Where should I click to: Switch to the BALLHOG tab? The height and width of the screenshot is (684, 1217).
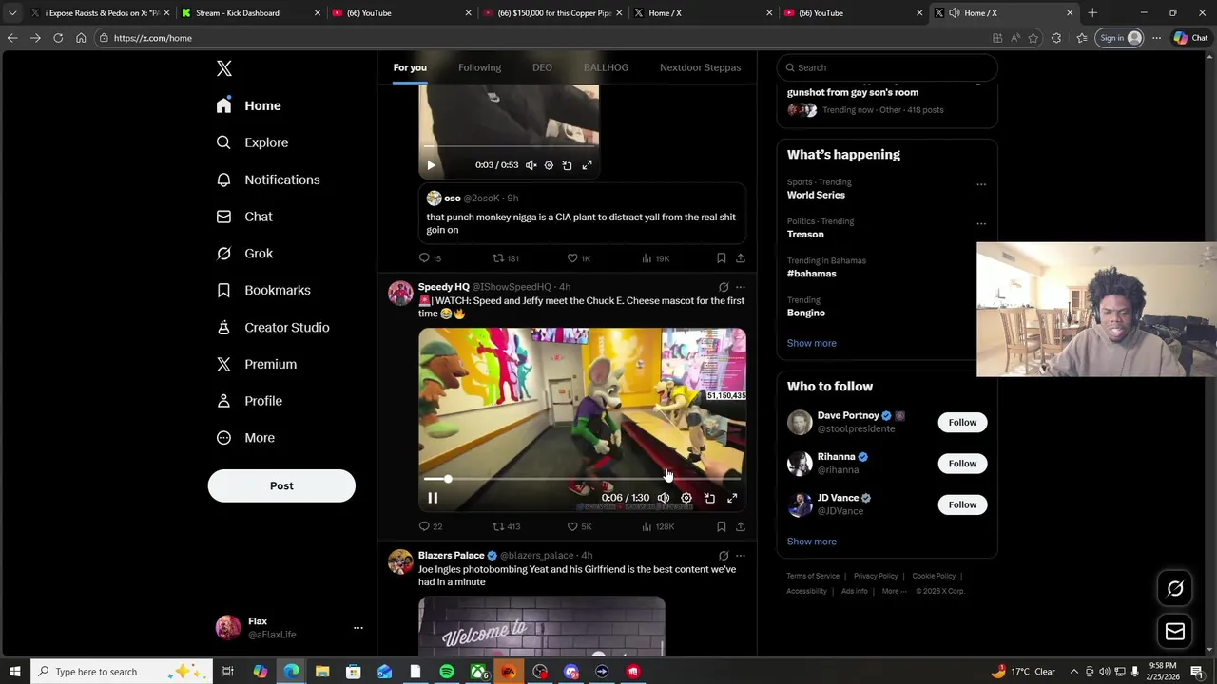(606, 67)
